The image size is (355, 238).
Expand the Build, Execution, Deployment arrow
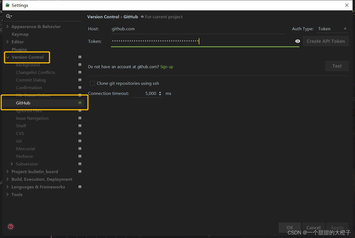click(7, 179)
